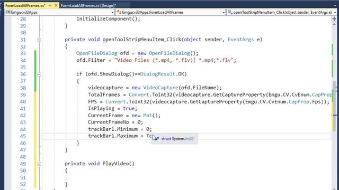This screenshot has width=339, height=190.
Task: Collapse the openToolStripMenuItem_Click method outline
Action: (x=39, y=40)
